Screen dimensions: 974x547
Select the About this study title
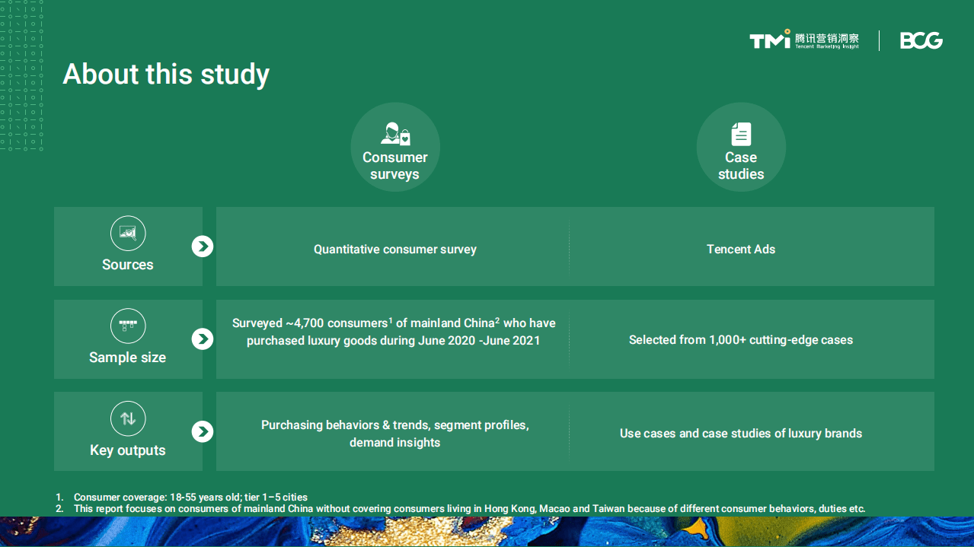pos(166,75)
